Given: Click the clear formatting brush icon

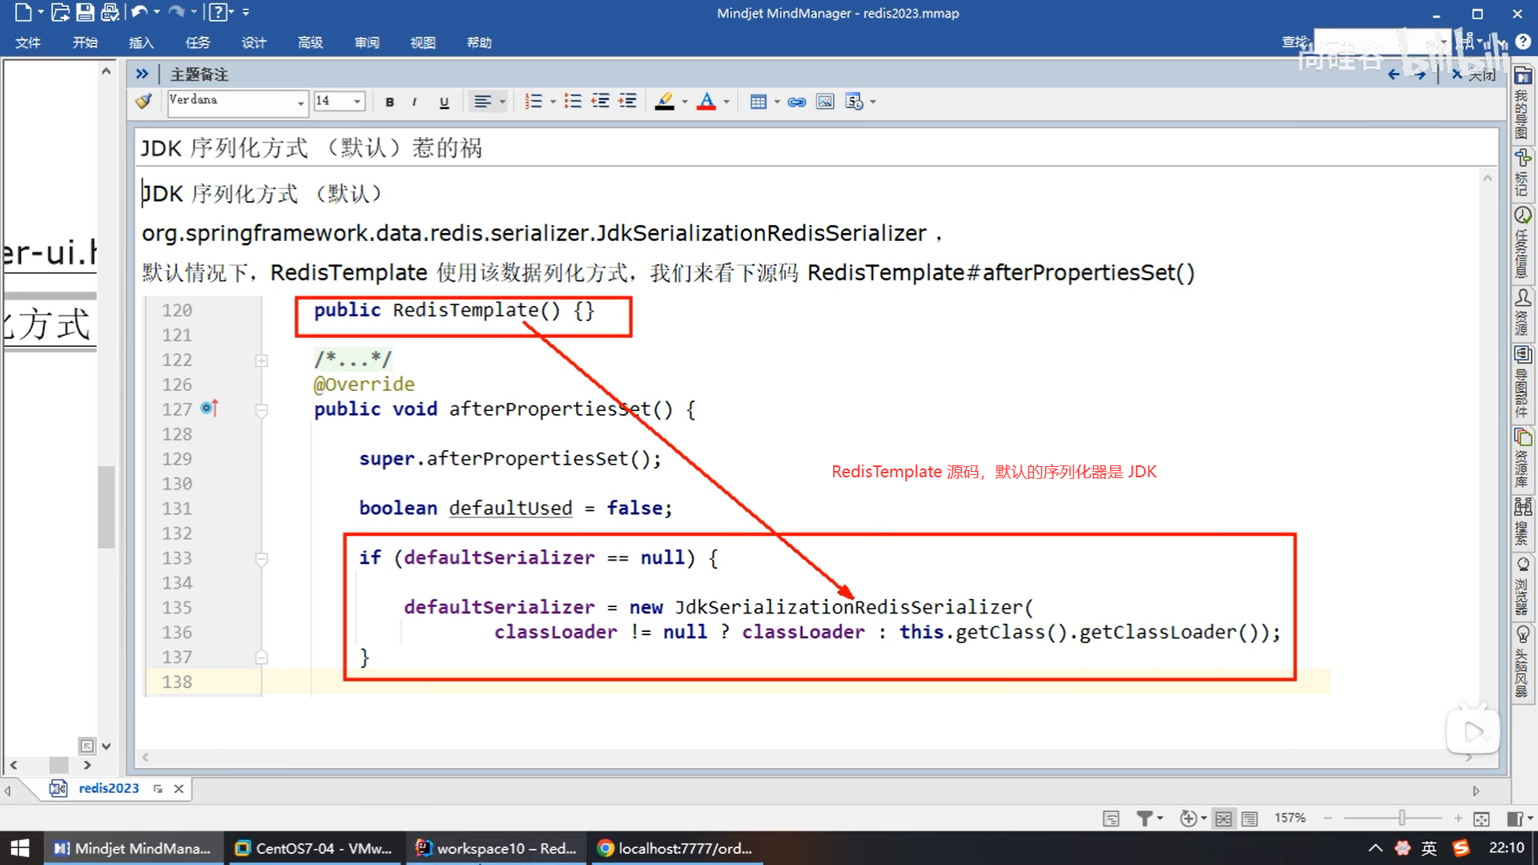Looking at the screenshot, I should [143, 101].
